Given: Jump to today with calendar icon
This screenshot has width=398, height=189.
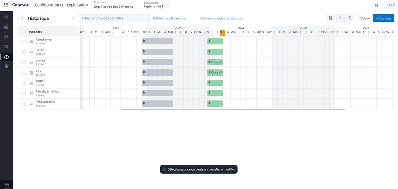Looking at the screenshot, I should 330,18.
